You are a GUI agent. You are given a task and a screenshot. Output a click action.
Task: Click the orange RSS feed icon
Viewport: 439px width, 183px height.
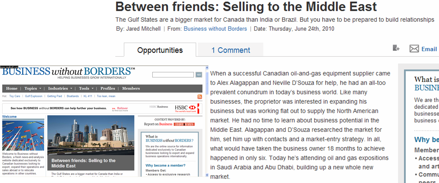tap(200, 97)
